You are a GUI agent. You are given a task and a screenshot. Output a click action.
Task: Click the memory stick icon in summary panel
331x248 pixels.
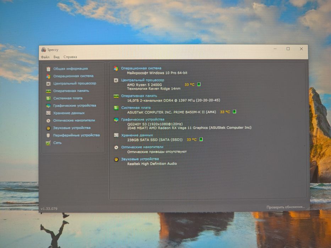click(x=116, y=96)
